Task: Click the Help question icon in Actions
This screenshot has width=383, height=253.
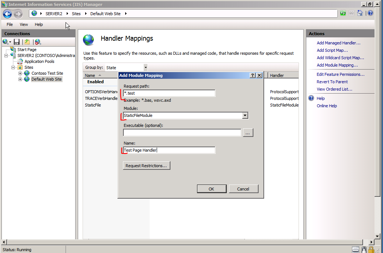Action: 311,98
